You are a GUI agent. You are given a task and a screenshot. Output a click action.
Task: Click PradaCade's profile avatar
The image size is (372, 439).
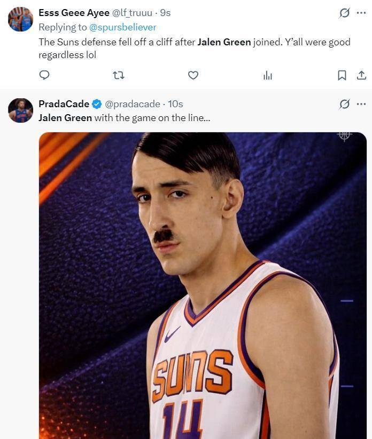pos(20,110)
